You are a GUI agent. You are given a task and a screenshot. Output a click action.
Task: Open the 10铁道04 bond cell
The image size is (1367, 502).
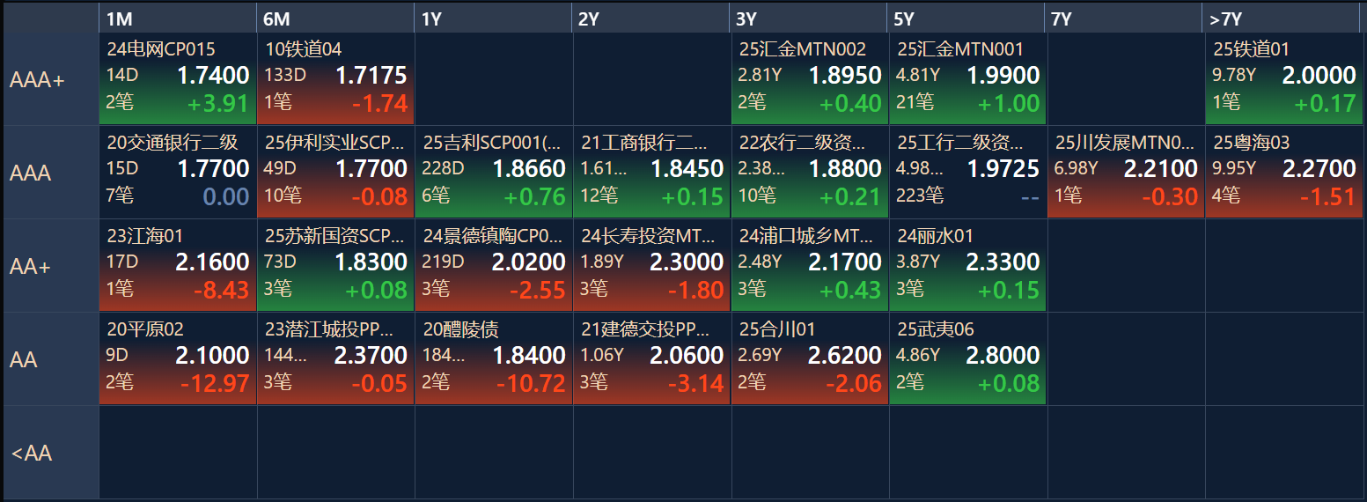(x=335, y=80)
